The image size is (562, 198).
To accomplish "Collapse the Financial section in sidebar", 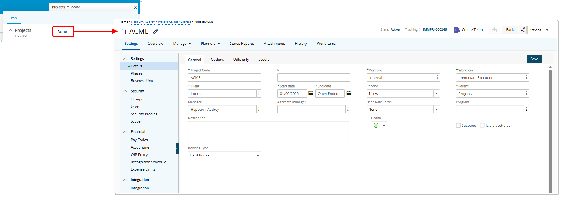I will pos(125,132).
